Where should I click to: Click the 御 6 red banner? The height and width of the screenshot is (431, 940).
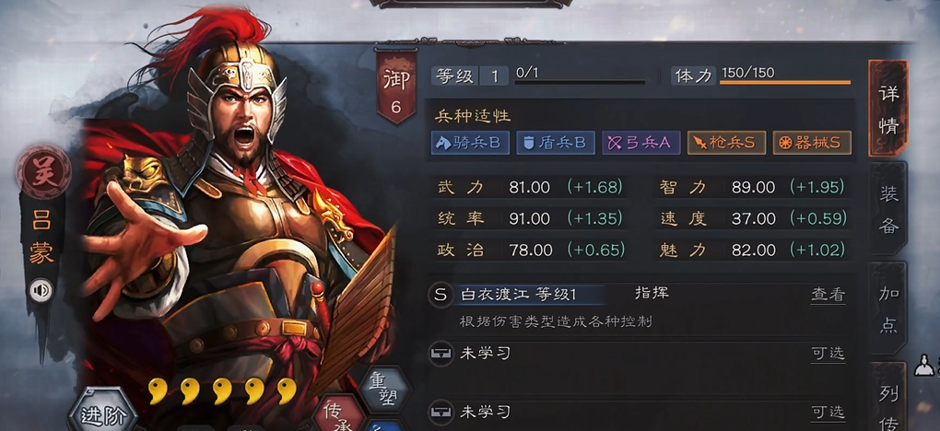click(x=395, y=87)
